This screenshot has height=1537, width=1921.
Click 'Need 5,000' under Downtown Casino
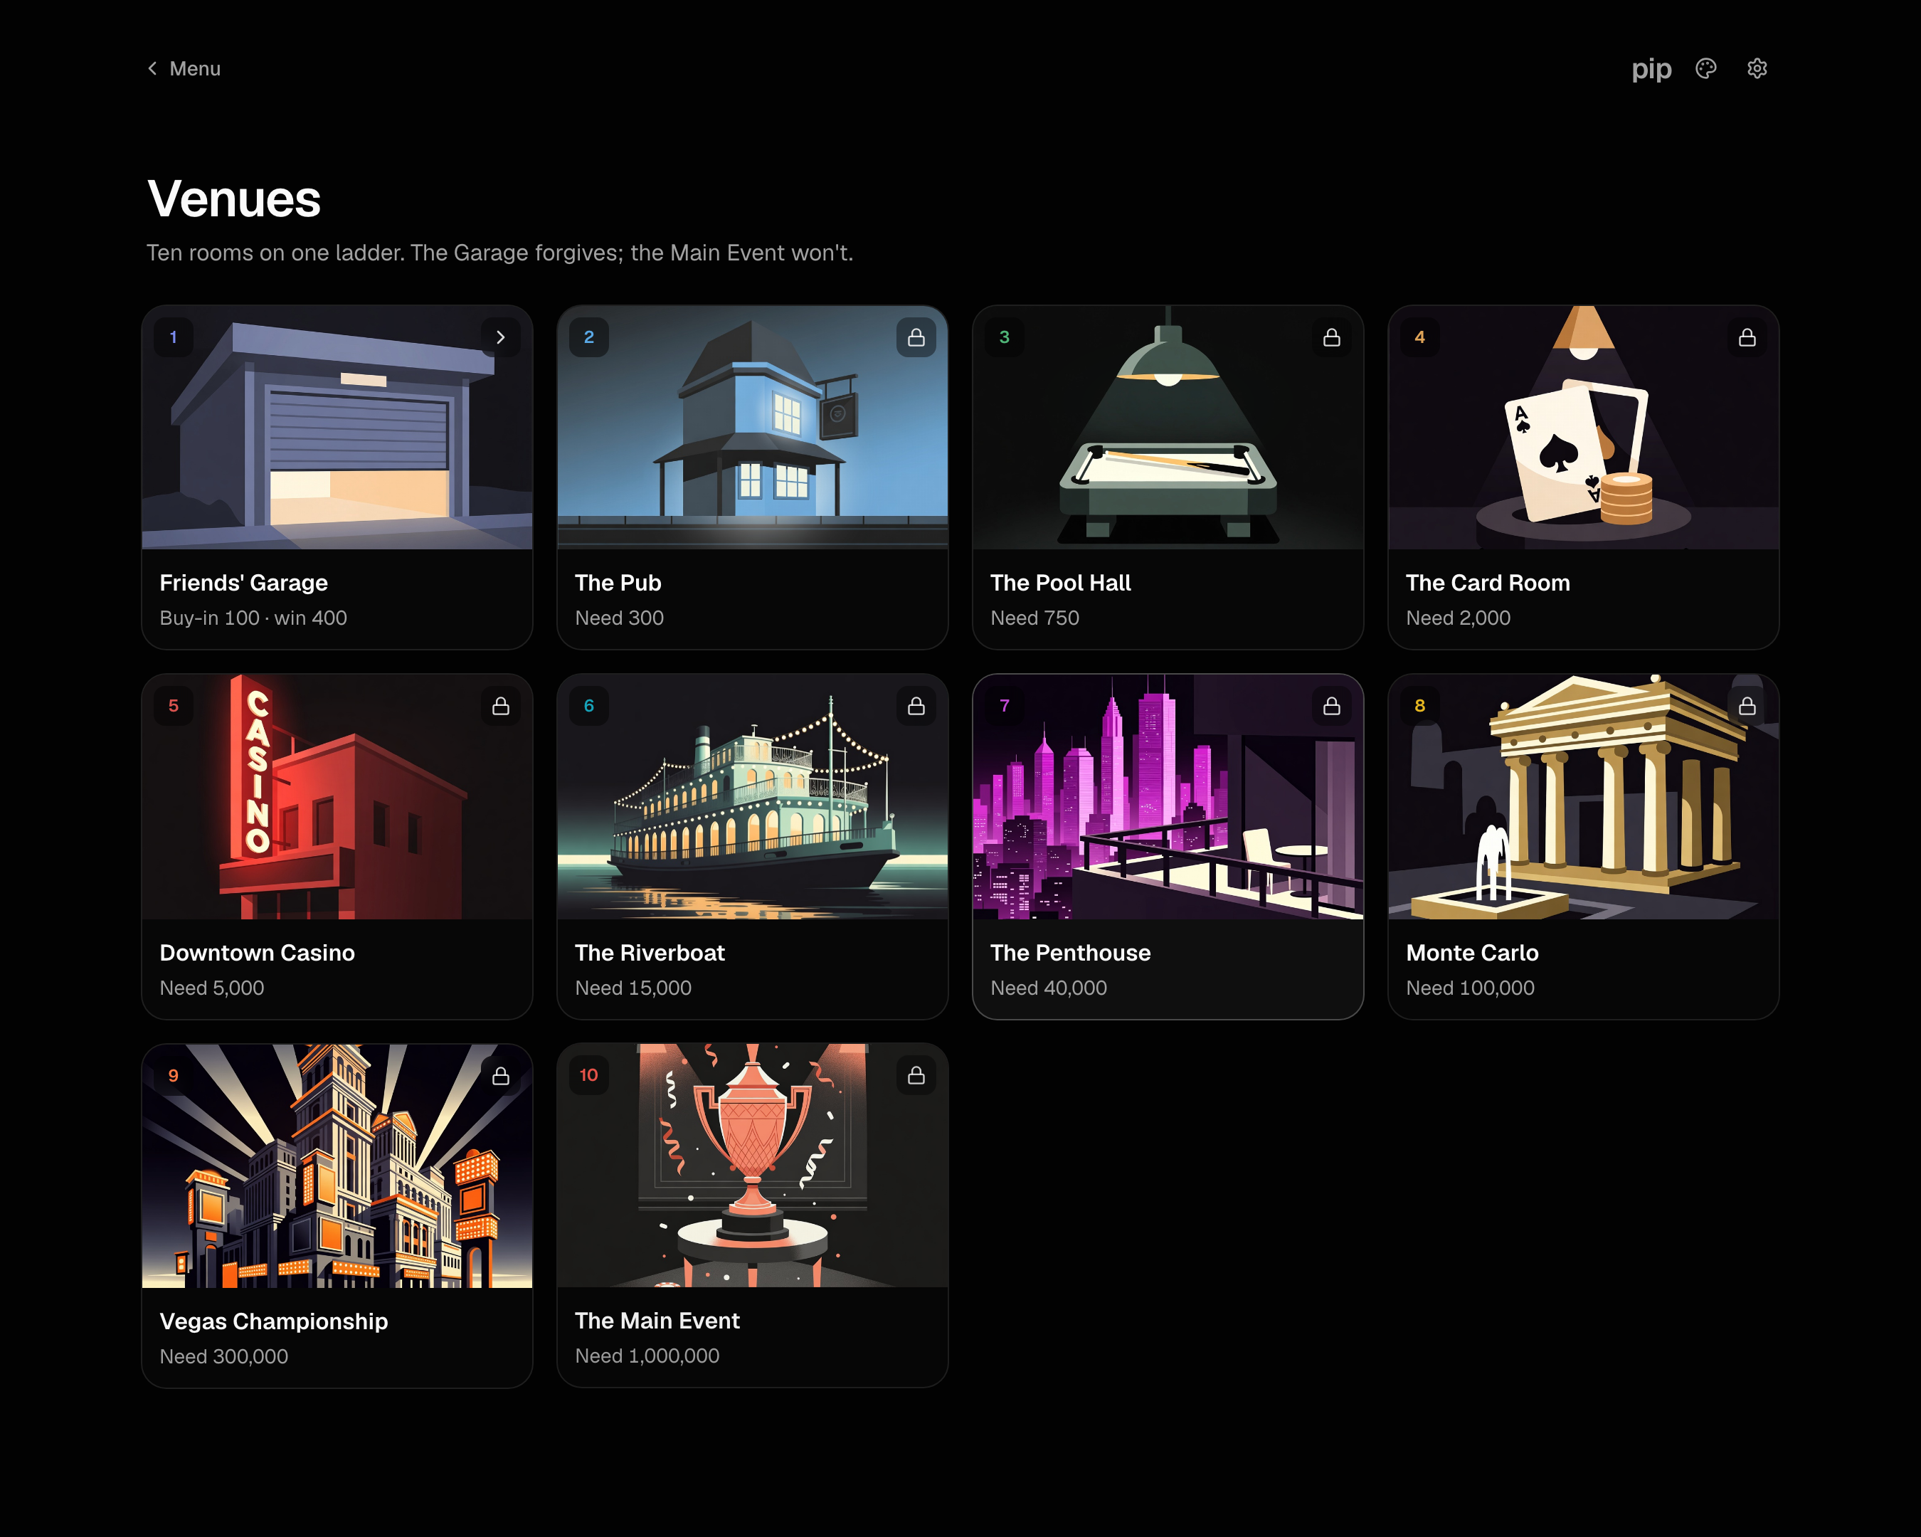[x=212, y=988]
